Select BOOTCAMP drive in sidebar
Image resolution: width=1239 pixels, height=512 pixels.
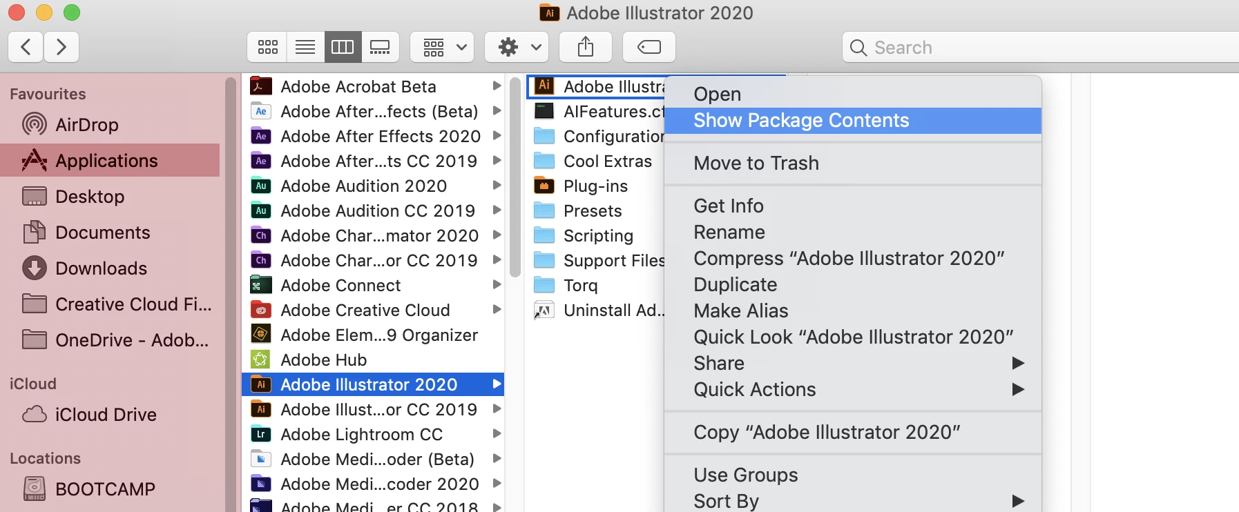tap(111, 489)
